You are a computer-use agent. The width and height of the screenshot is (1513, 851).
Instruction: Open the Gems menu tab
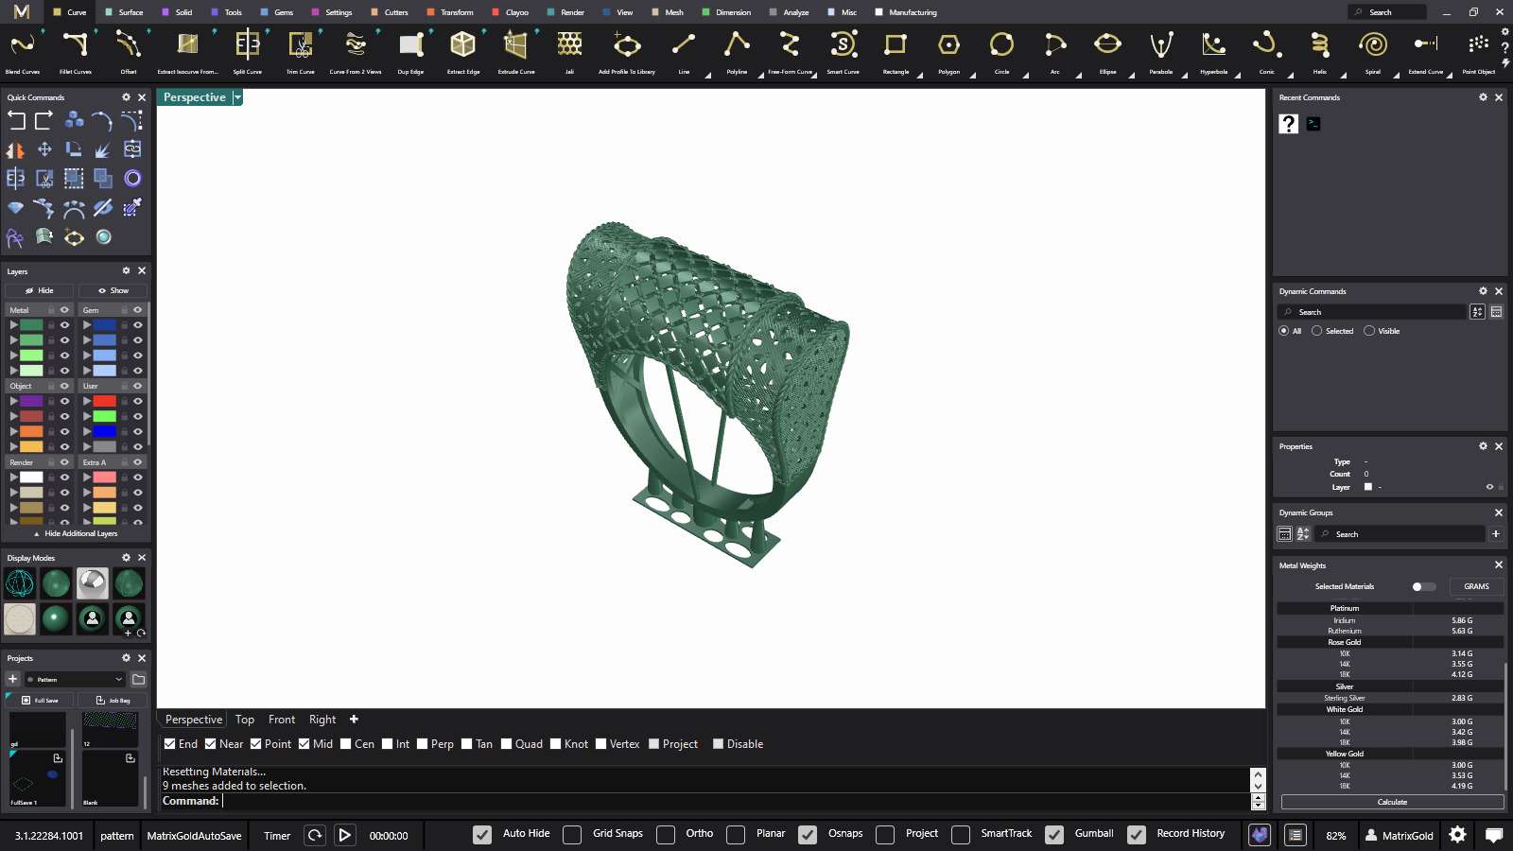(x=277, y=12)
